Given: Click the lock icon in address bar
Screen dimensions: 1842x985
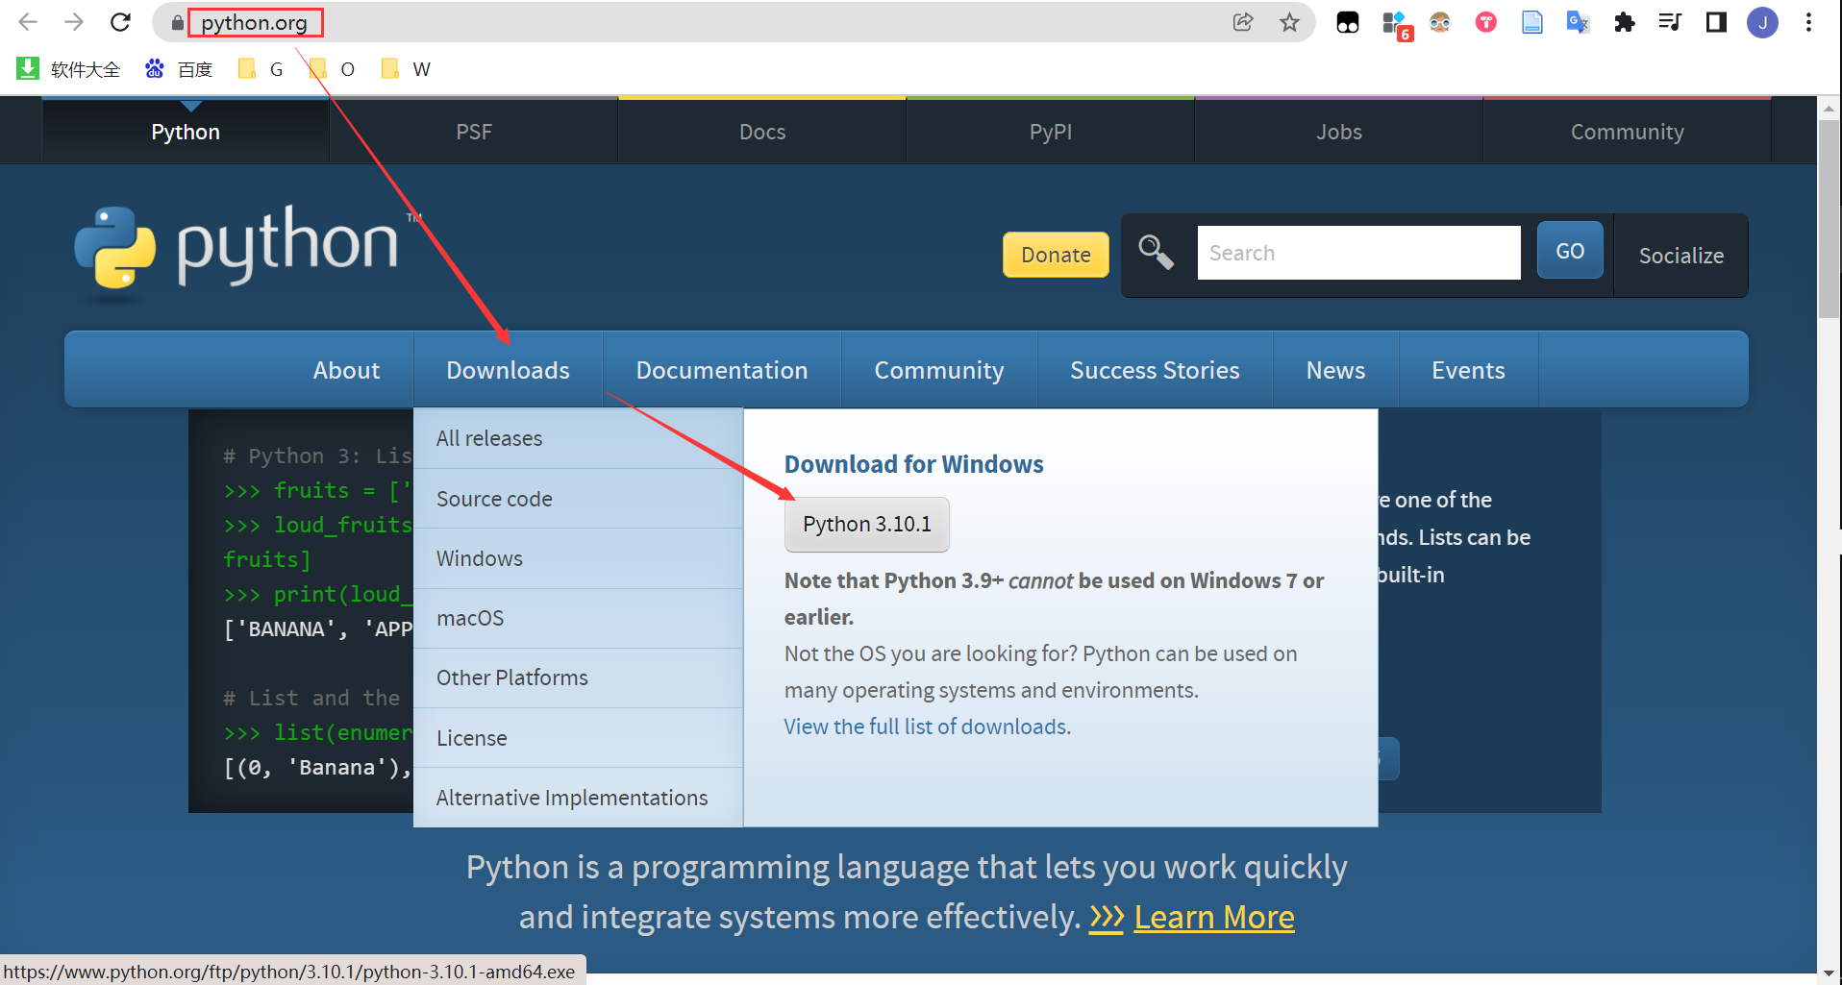Looking at the screenshot, I should tap(177, 23).
